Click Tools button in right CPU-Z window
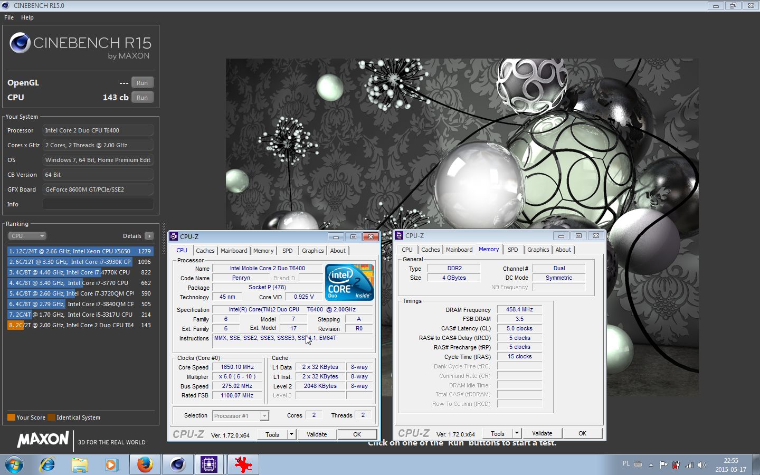Screen dimensions: 760x475 click(x=498, y=433)
